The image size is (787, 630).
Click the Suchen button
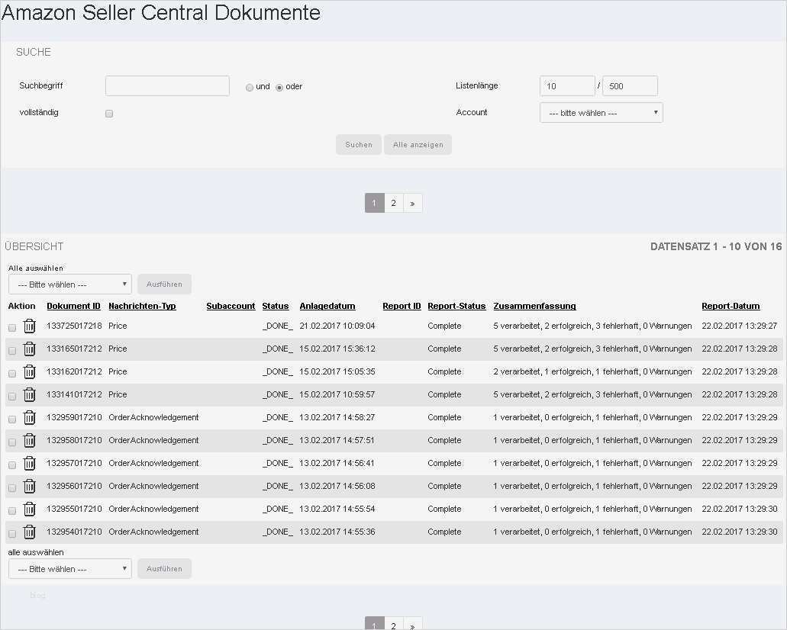(x=358, y=145)
